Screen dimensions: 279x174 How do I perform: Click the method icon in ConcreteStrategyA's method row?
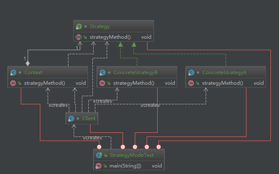(x=191, y=83)
